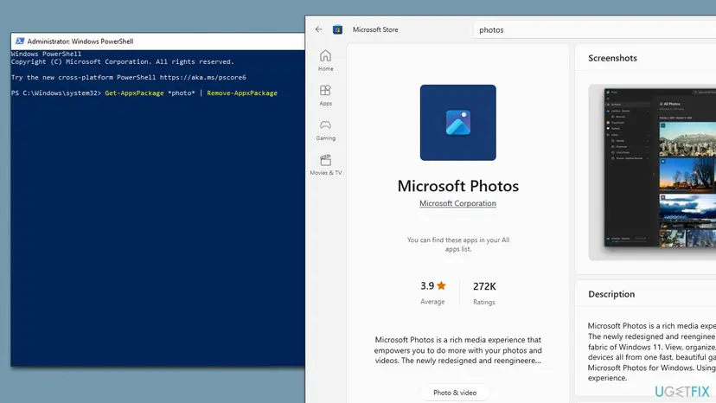The height and width of the screenshot is (403, 716).
Task: Open the Gaming section in Store sidebar
Action: 326,131
